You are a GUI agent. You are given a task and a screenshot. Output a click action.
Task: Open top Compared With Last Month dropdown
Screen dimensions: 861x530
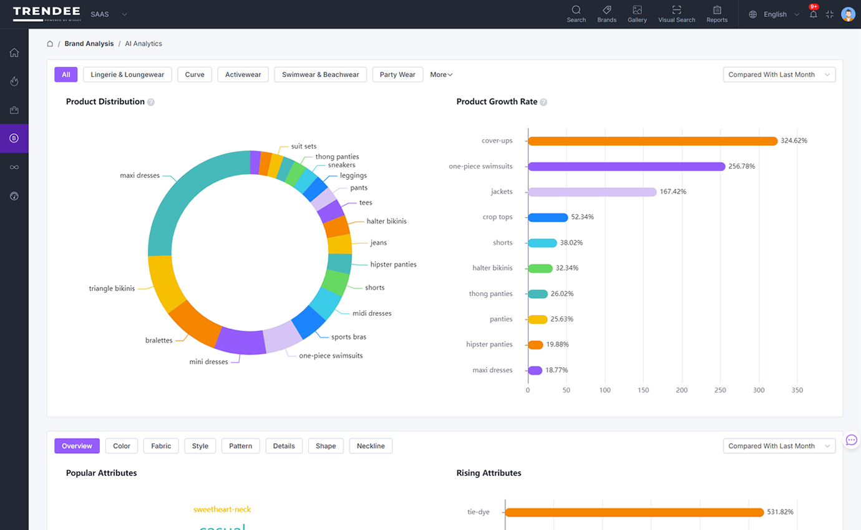click(779, 75)
